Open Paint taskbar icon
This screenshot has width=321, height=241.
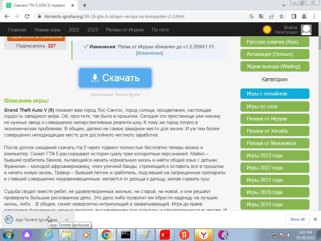[145, 235]
